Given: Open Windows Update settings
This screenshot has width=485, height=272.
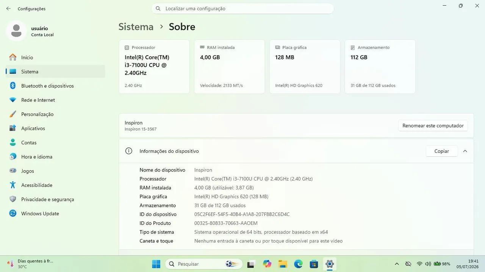Looking at the screenshot, I should point(55,213).
